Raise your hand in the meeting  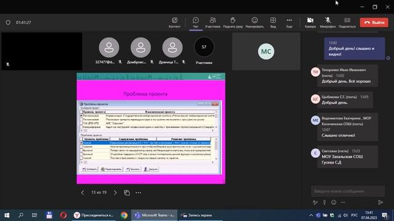click(233, 22)
